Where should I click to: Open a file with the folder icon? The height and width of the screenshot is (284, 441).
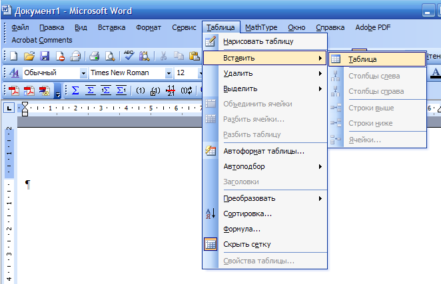point(29,56)
